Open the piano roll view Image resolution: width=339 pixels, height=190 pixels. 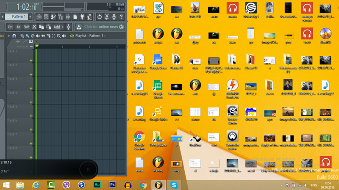(53, 17)
